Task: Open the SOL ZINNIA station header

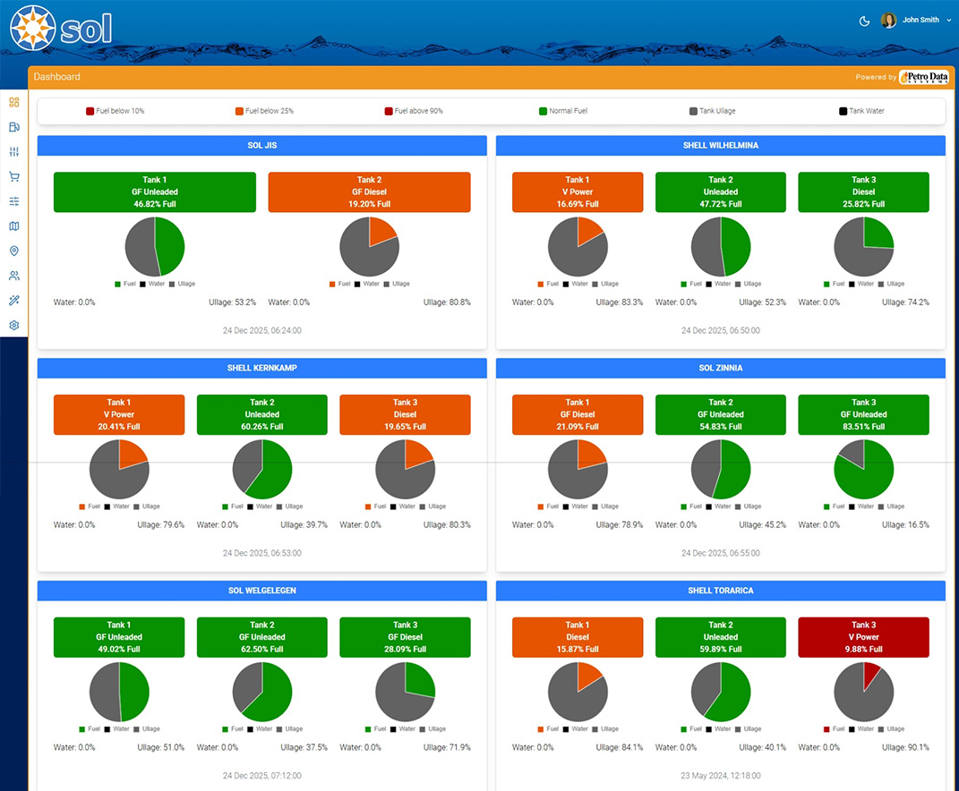Action: point(721,368)
